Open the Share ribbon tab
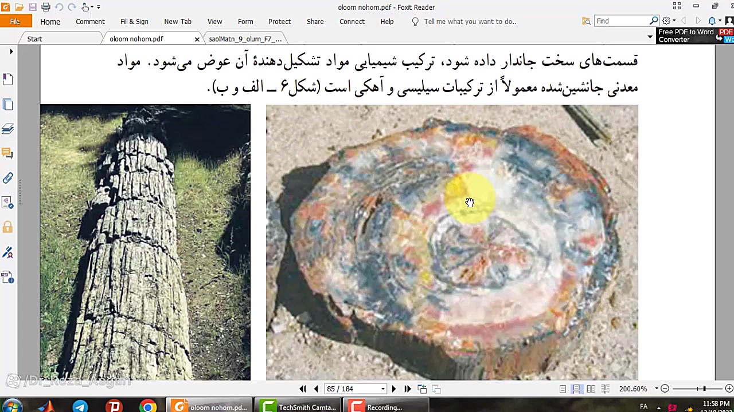Viewport: 734px width, 412px height. pos(315,21)
